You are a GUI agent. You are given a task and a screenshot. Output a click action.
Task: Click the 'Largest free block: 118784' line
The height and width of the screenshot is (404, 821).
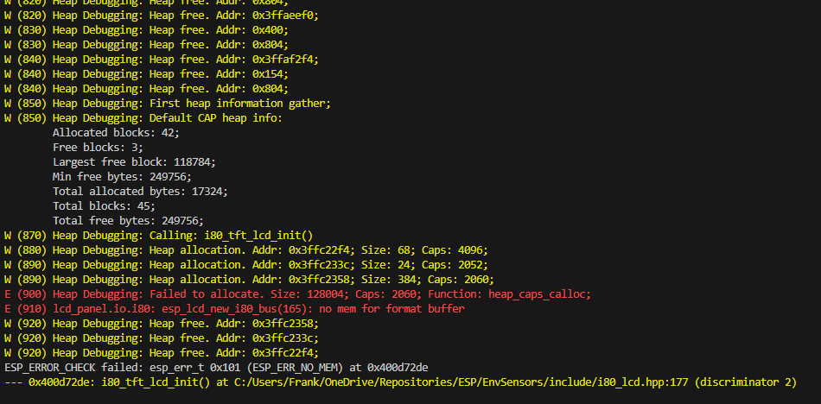coord(134,162)
